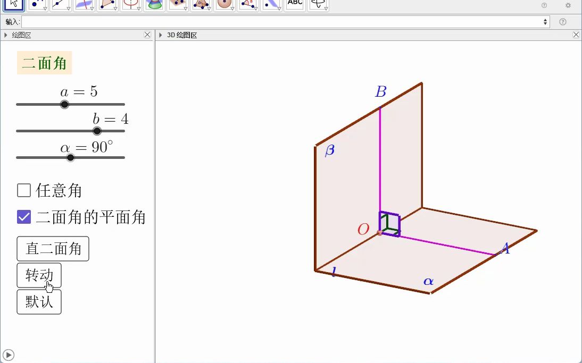
Task: Close the 绘图区 panel
Action: point(147,35)
